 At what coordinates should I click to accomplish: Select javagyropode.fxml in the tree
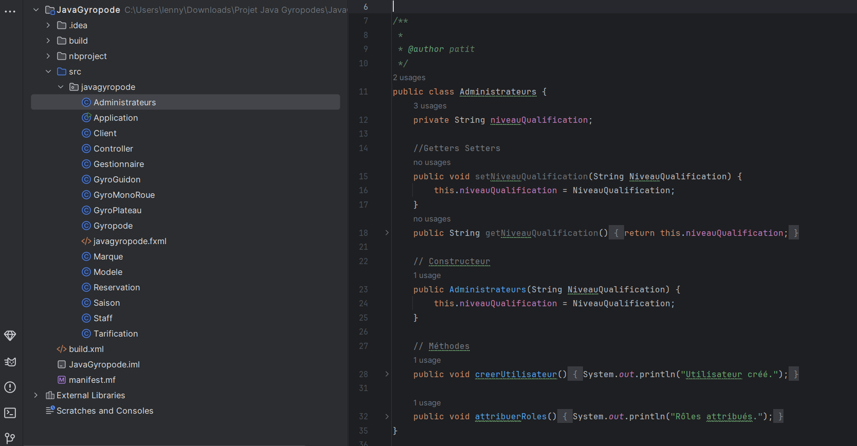pyautogui.click(x=130, y=241)
